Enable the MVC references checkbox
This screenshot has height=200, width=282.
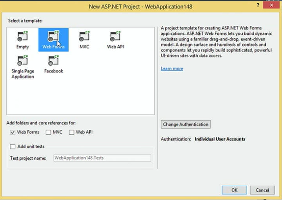pyautogui.click(x=48, y=132)
